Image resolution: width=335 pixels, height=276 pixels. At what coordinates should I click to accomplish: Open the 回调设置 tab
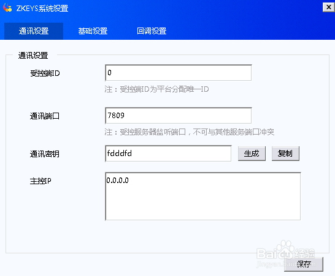pyautogui.click(x=152, y=31)
